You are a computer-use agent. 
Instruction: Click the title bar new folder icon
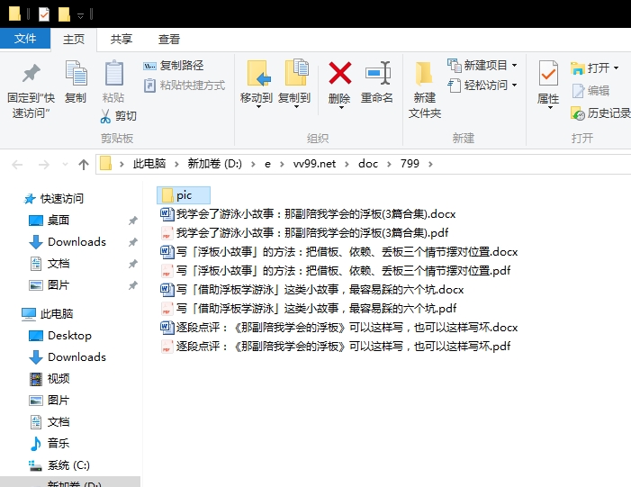(64, 14)
